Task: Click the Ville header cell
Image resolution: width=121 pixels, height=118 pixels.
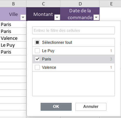Action: 13,14
